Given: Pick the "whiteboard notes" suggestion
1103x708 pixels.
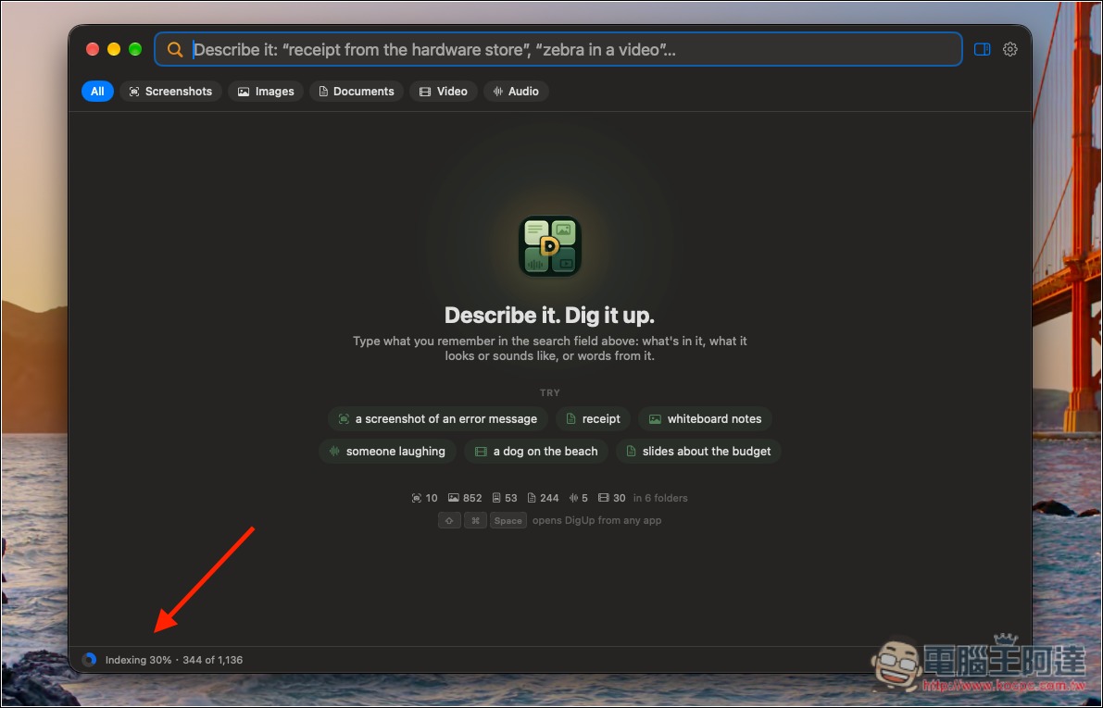Looking at the screenshot, I should [x=705, y=419].
